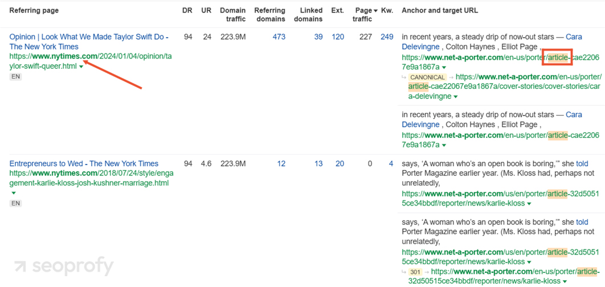Viewport: 605px width, 287px height.
Task: Sort the table by Page traffic column
Action: click(364, 15)
